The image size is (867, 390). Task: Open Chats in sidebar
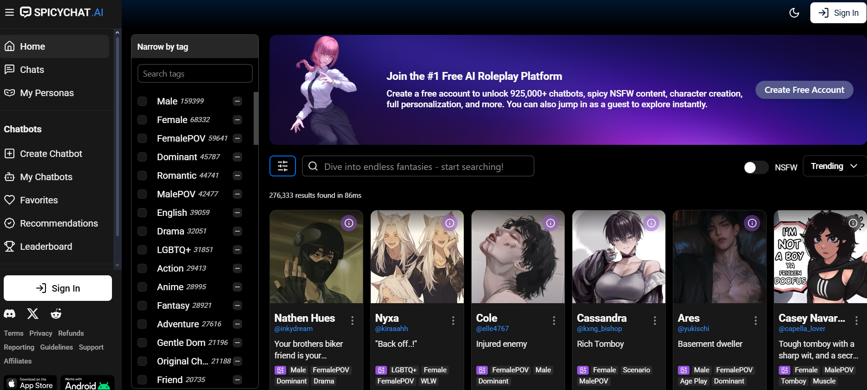[55, 70]
